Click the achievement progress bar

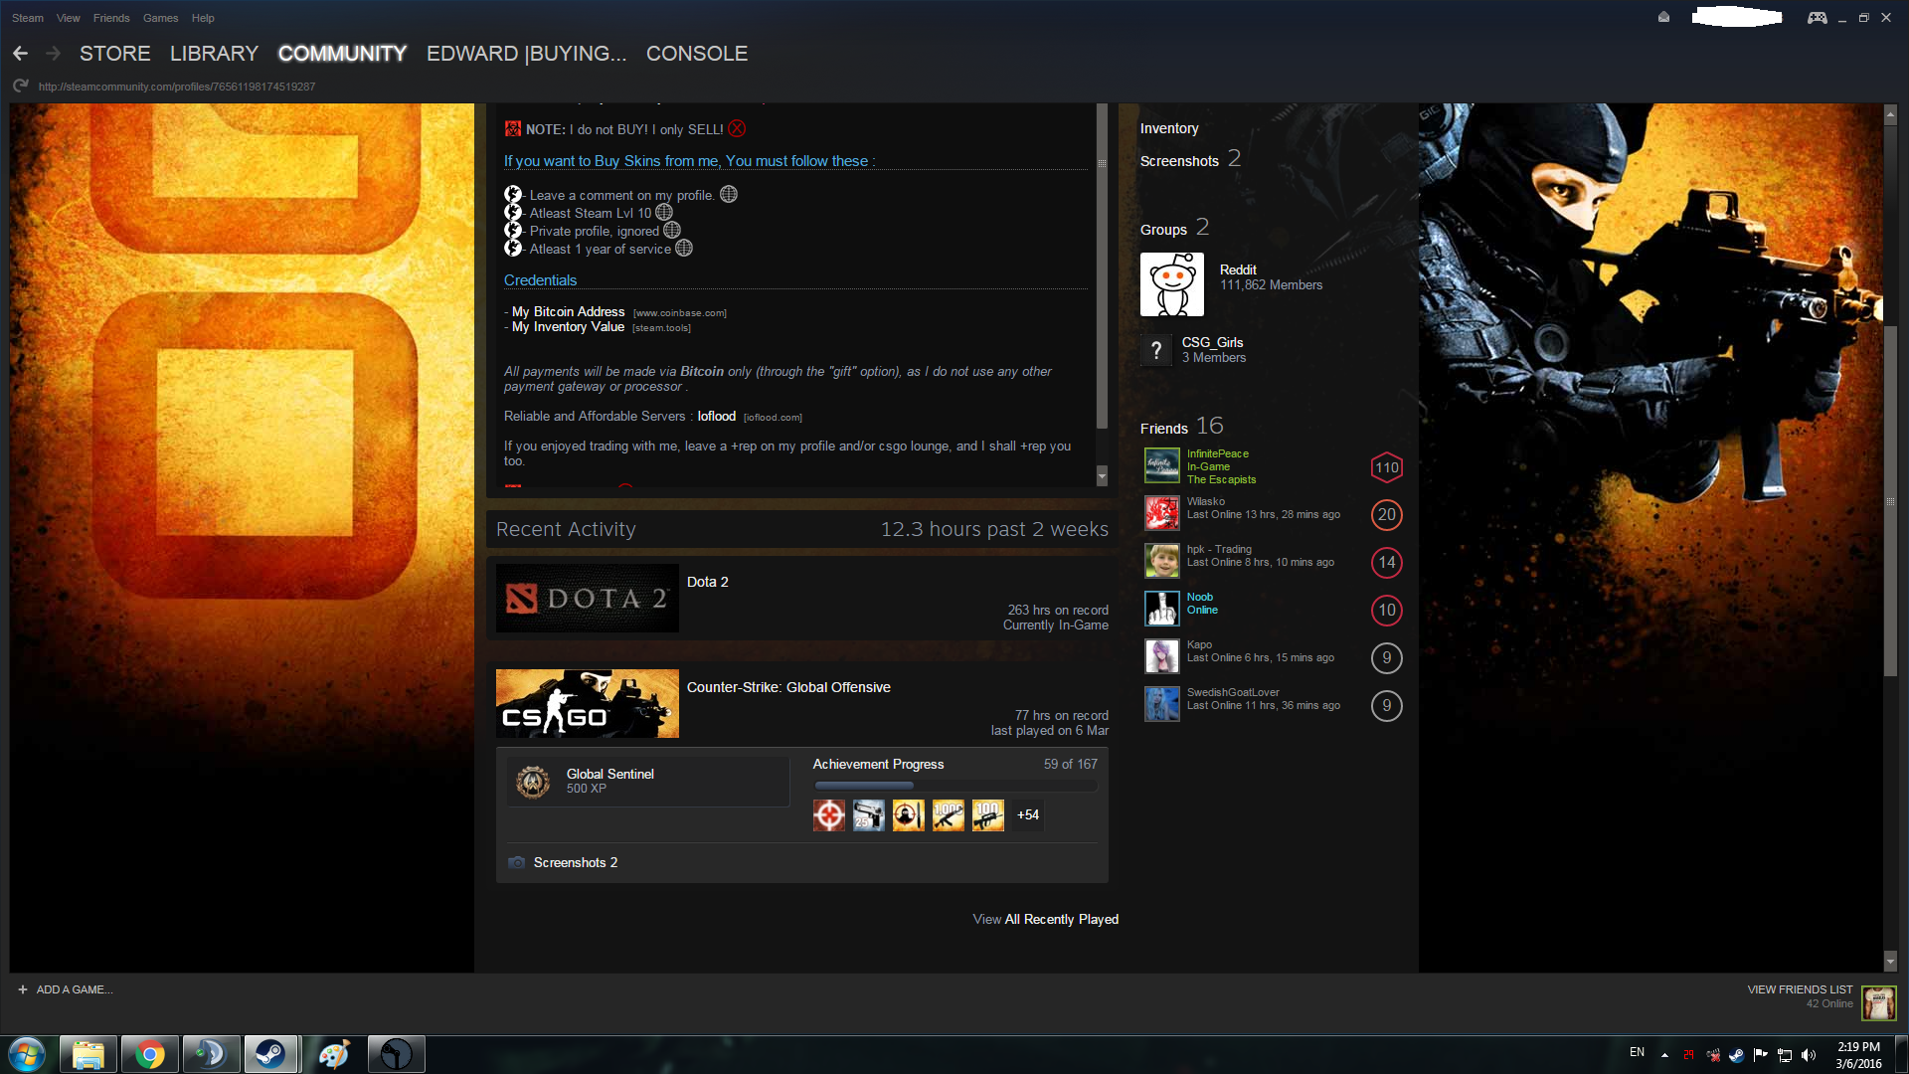click(x=954, y=786)
